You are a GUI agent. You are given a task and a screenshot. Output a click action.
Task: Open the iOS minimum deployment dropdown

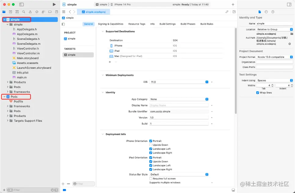click(179, 82)
